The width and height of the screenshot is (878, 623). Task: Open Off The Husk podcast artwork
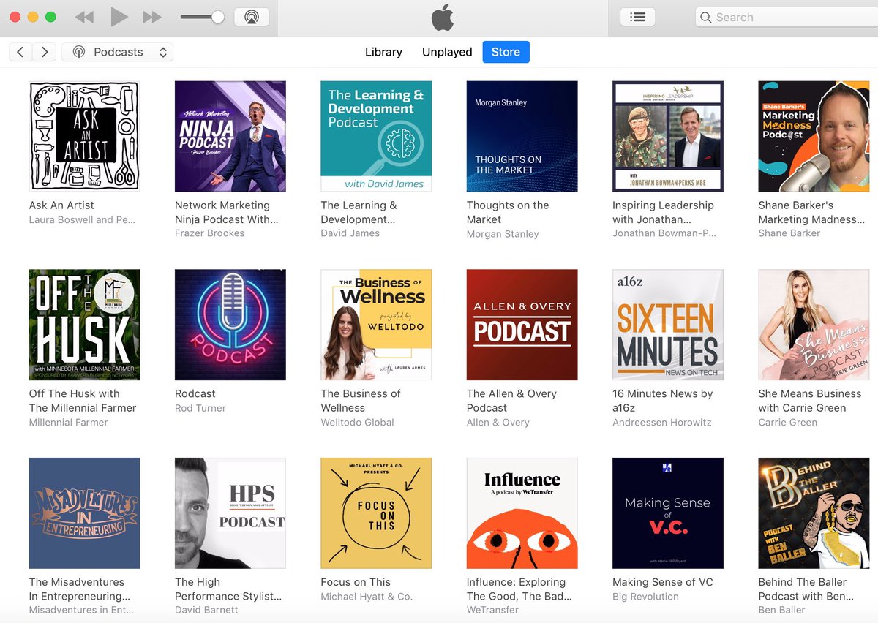click(84, 325)
